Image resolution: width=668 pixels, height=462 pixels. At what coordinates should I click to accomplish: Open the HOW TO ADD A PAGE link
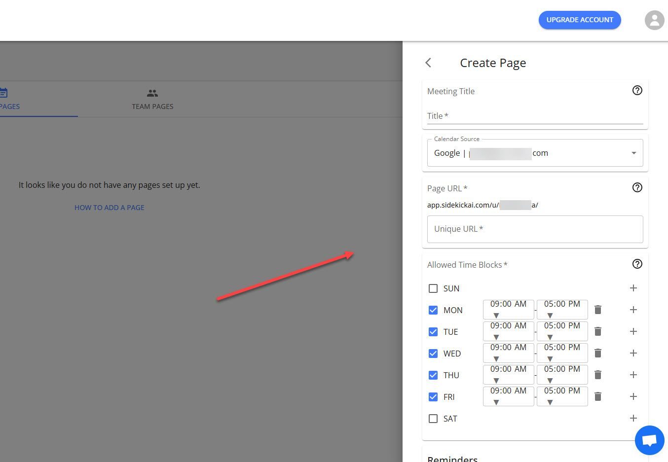(x=109, y=207)
